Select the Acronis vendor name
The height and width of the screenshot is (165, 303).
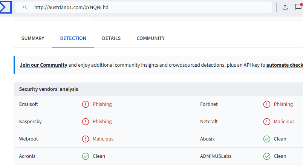[x=27, y=156]
